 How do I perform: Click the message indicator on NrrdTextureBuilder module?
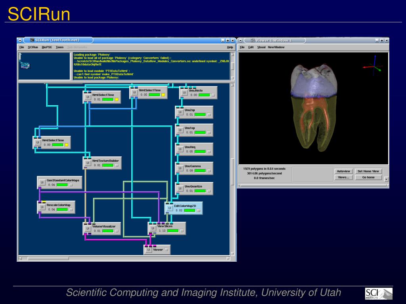click(x=117, y=165)
